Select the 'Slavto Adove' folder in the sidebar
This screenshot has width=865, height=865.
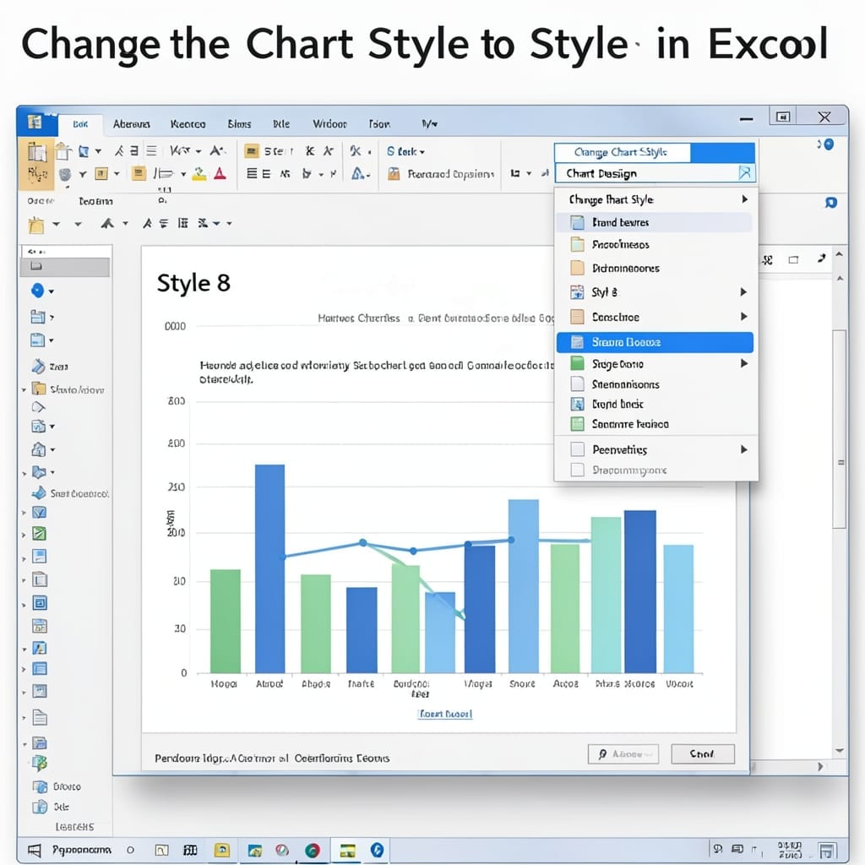(x=68, y=389)
